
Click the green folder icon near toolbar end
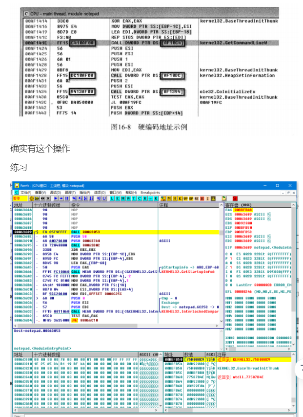223,198
